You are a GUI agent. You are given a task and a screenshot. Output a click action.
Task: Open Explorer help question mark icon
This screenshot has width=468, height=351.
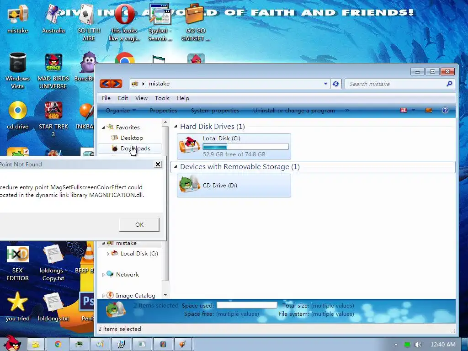(x=445, y=110)
